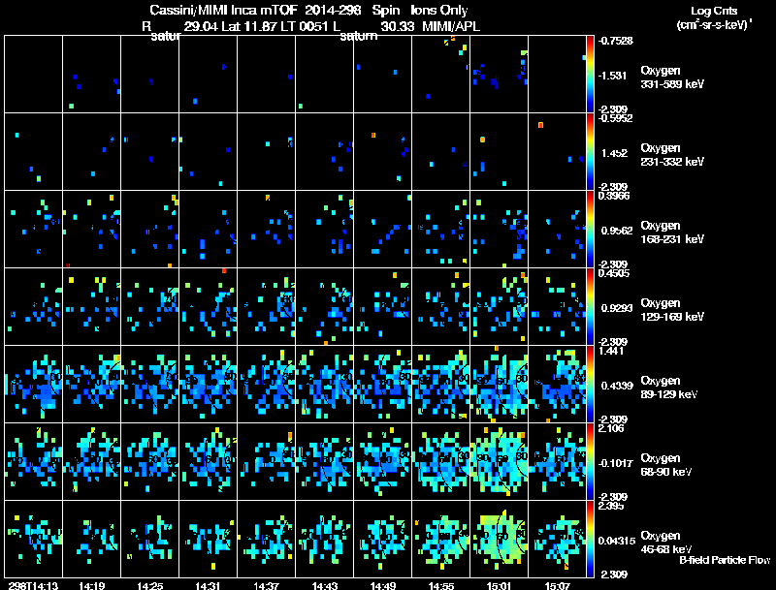Click the color bar for Oxygen 231-332 keV
Viewport: 776px width, 590px height.
tap(591, 151)
